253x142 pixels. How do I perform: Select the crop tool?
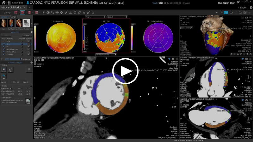[x=93, y=12]
